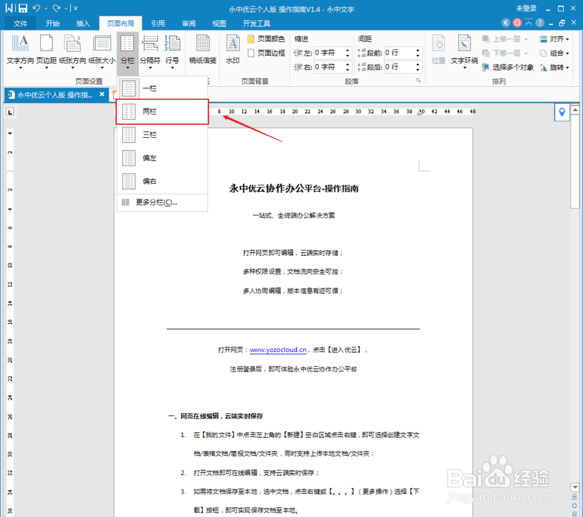The image size is (583, 517).
Task: Click the Undo arrow icon
Action: pyautogui.click(x=36, y=8)
